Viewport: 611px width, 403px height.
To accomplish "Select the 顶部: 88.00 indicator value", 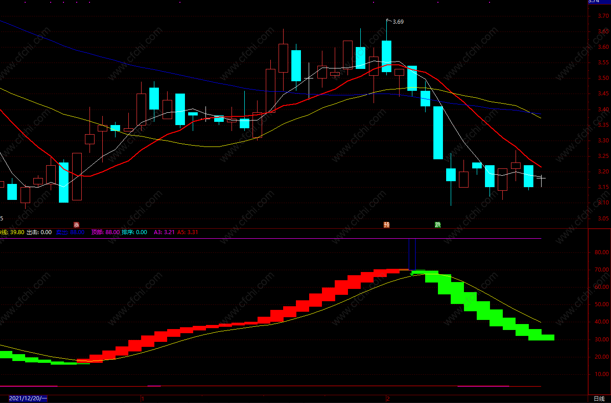I will click(105, 232).
